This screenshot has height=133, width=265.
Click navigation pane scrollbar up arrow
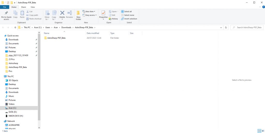(x=39, y=32)
